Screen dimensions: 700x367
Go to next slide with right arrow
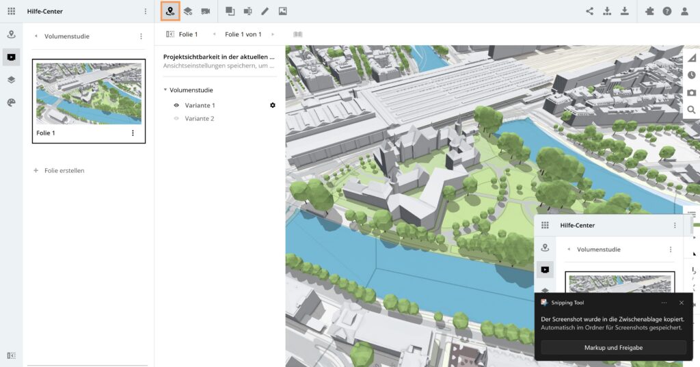click(x=273, y=34)
